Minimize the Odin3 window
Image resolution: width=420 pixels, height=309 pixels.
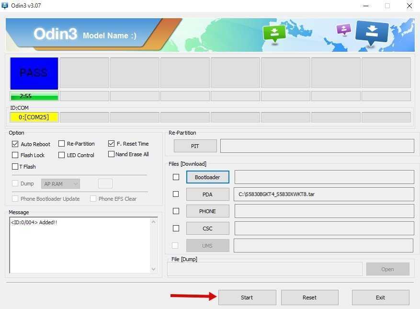[366, 6]
